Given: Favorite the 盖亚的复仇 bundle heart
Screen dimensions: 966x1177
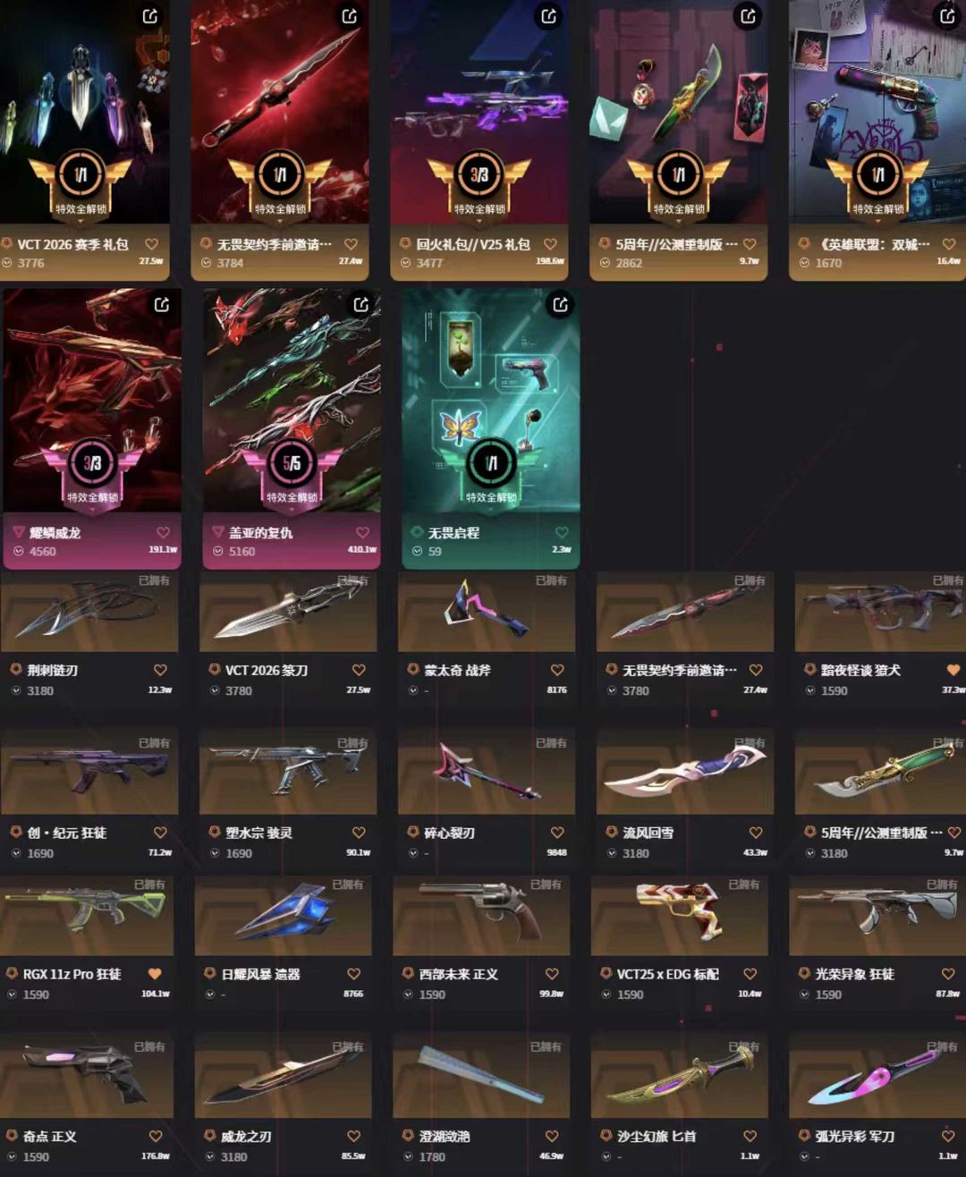Looking at the screenshot, I should (362, 532).
